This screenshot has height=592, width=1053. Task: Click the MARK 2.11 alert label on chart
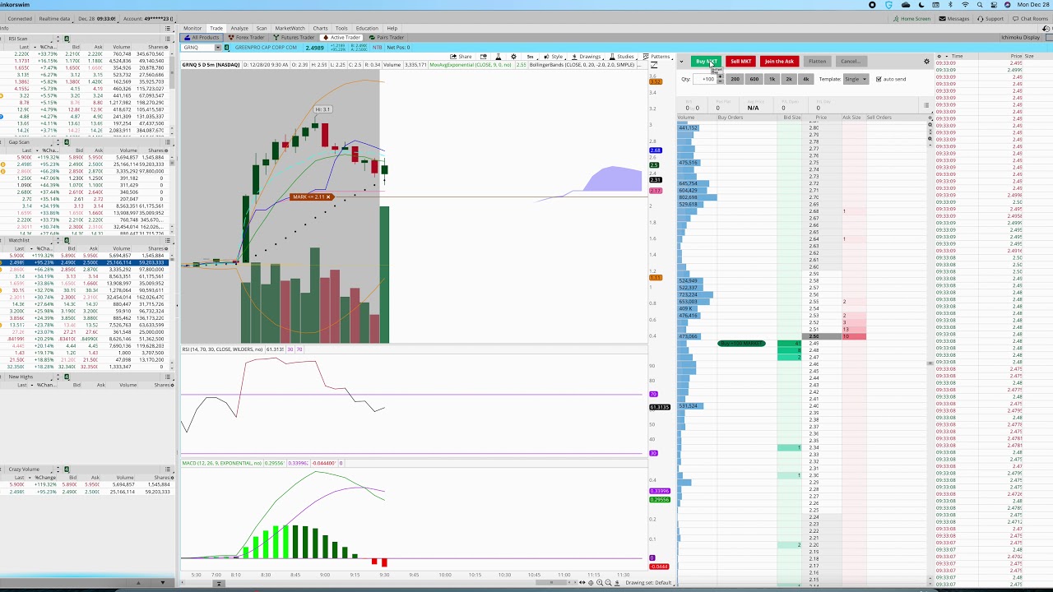(x=312, y=197)
